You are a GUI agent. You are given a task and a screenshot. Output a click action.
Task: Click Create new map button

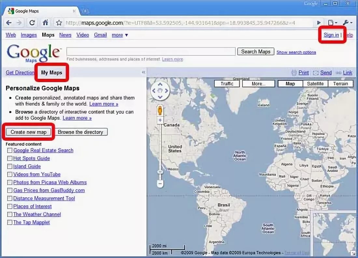click(x=29, y=132)
